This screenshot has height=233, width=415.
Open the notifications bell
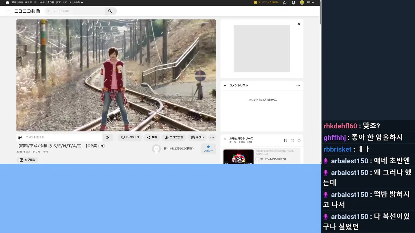click(x=293, y=2)
